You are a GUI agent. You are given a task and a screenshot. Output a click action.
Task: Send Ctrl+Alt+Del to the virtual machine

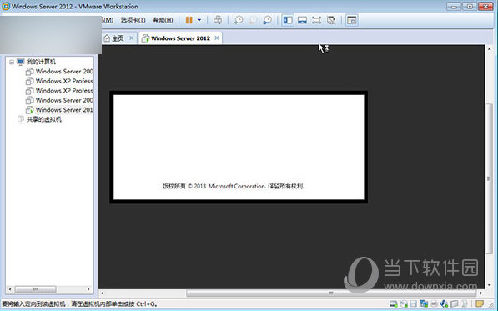click(x=218, y=20)
